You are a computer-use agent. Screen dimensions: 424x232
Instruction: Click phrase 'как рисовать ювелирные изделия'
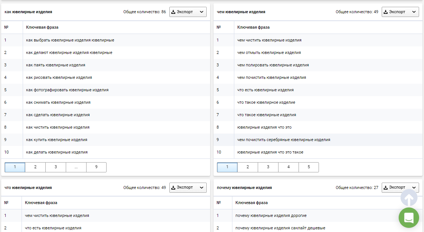click(59, 77)
